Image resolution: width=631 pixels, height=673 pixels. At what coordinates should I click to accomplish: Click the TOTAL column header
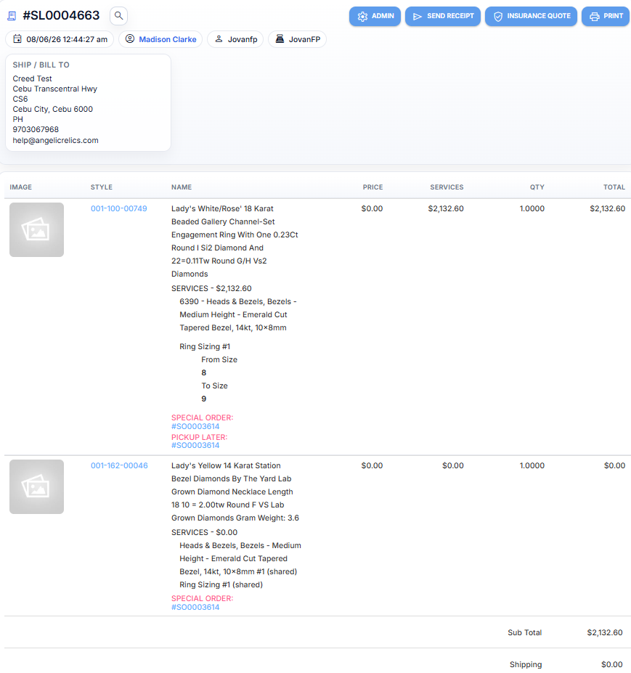click(x=614, y=187)
